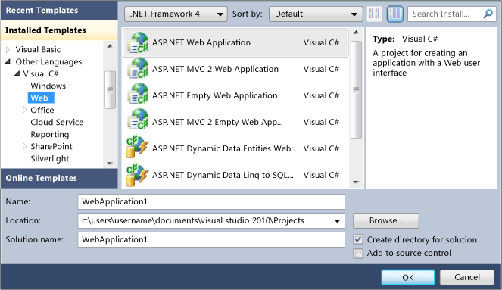The width and height of the screenshot is (502, 290).
Task: Click the Dynamic Data Linq to SQL icon
Action: click(137, 174)
